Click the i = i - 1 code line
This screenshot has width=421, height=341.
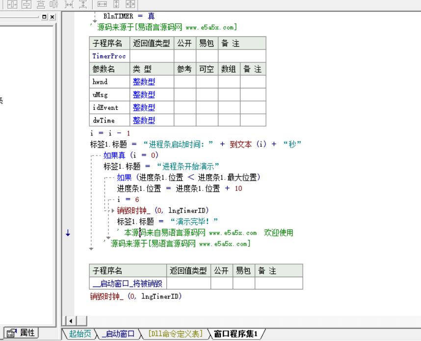[110, 133]
